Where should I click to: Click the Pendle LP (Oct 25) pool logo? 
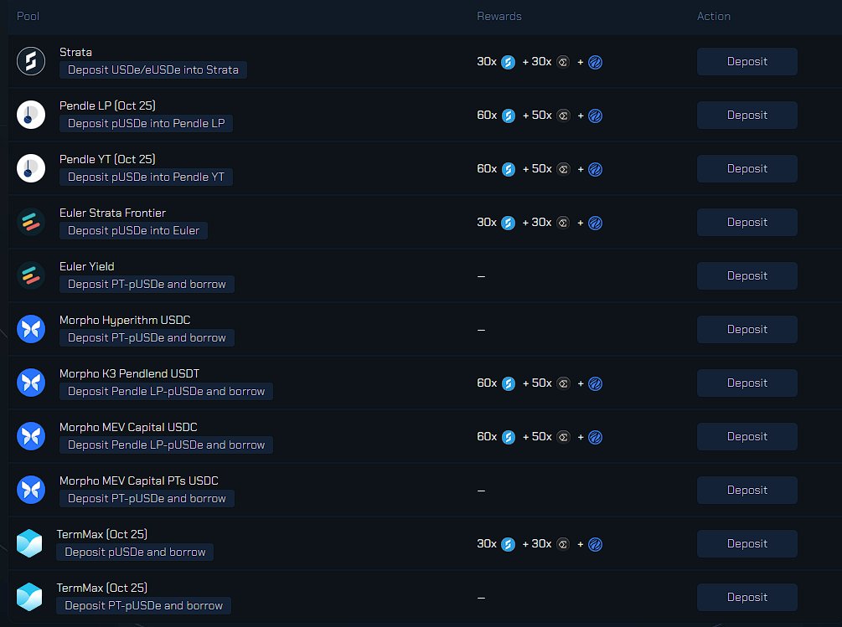[31, 115]
